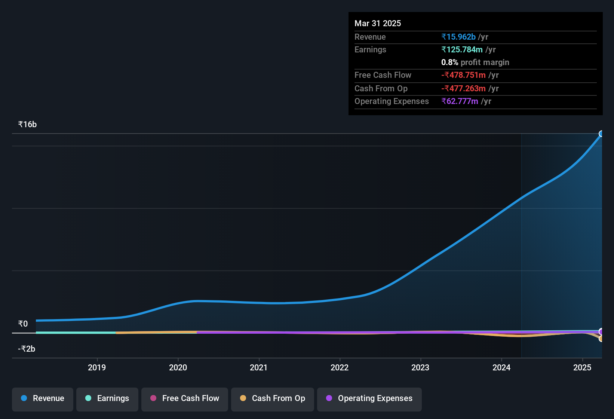
Task: Toggle the Free Cash Flow legend button
Action: tap(185, 399)
